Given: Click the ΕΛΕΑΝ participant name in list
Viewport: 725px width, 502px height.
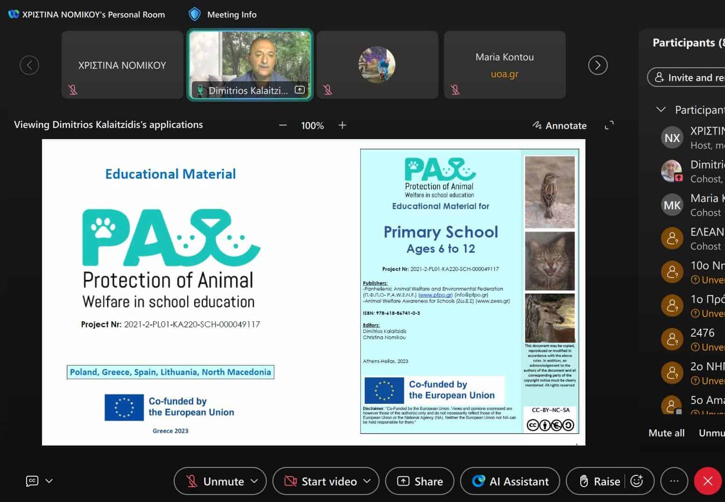Looking at the screenshot, I should [x=708, y=232].
